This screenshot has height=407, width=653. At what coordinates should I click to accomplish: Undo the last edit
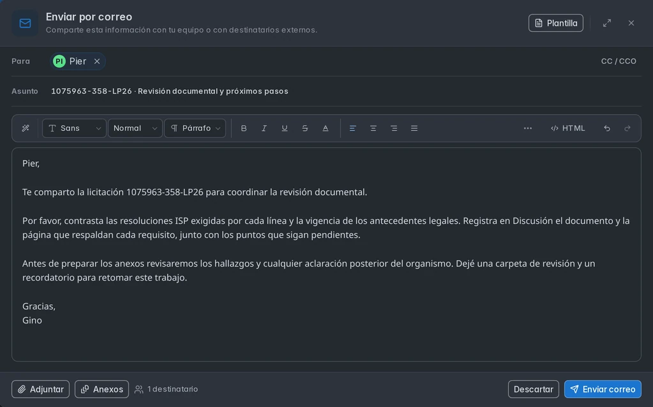(x=607, y=128)
